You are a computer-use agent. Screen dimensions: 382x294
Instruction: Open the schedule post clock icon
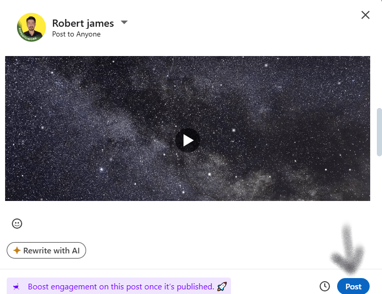pos(324,286)
